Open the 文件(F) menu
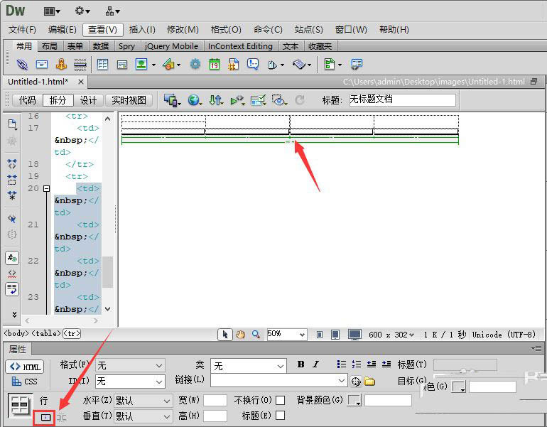 (22, 30)
